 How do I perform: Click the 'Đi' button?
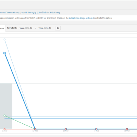[58, 28]
